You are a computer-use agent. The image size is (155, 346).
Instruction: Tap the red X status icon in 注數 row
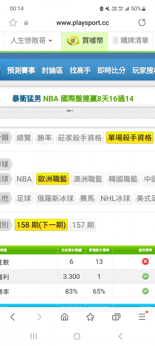click(145, 262)
